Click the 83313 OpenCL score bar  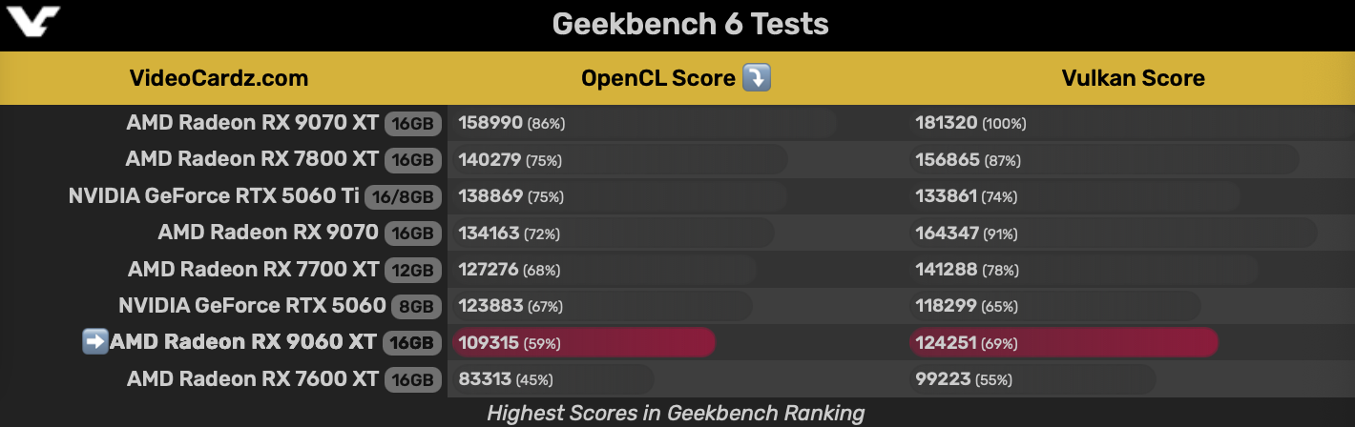(x=549, y=379)
